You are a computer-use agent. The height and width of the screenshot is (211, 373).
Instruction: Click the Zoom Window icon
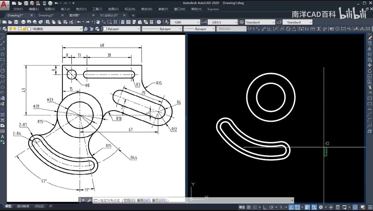coord(109,22)
